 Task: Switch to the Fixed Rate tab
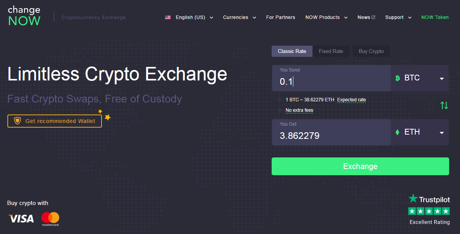pos(331,51)
